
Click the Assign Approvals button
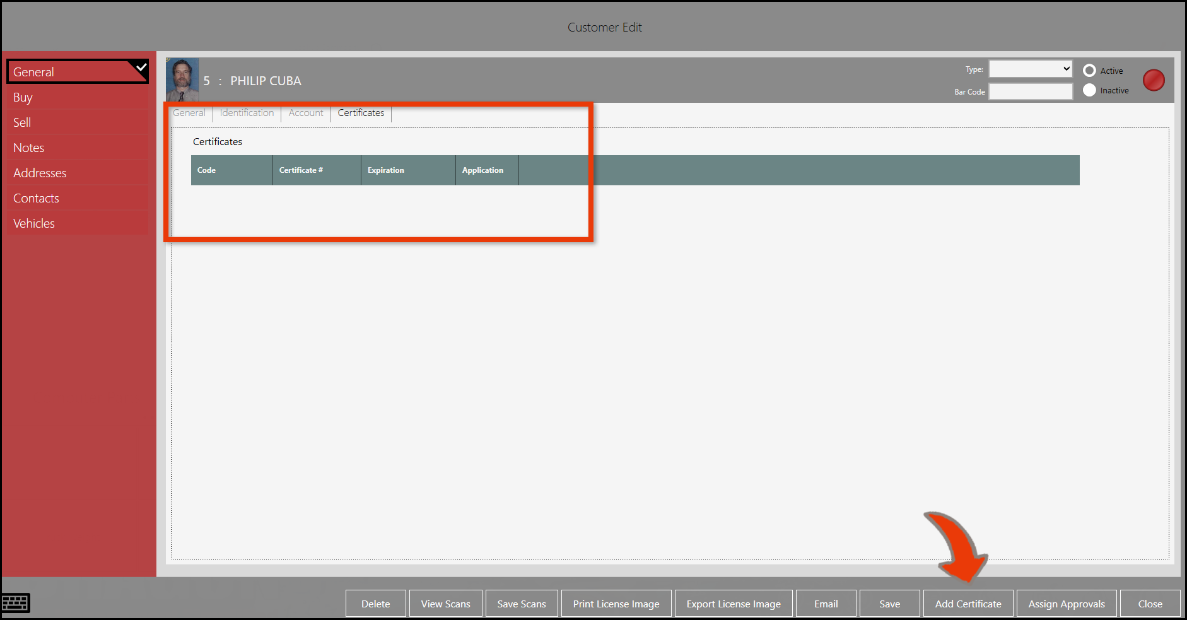(1066, 604)
